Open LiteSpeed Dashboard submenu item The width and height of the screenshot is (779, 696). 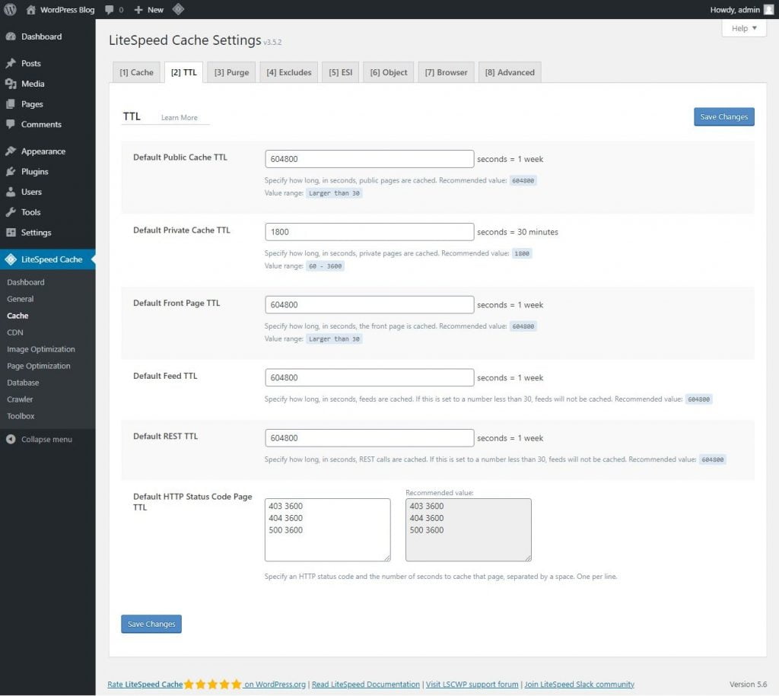coord(26,282)
